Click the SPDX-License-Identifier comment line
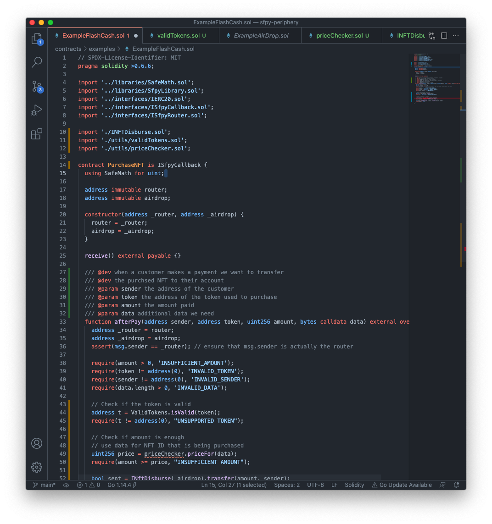This screenshot has width=492, height=524. [x=129, y=58]
